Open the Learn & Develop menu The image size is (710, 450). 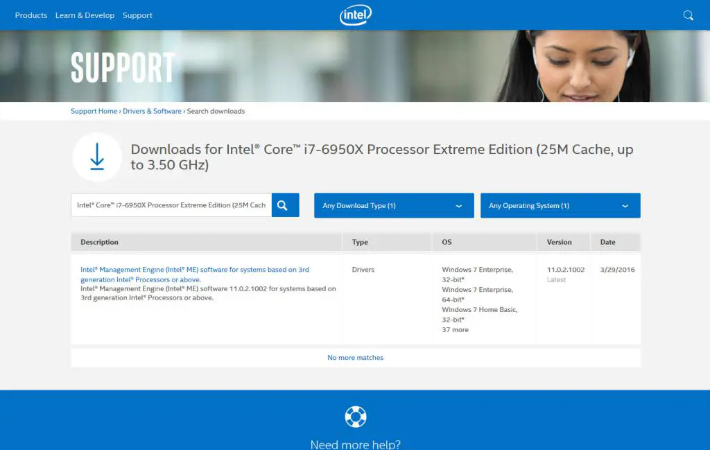(85, 15)
